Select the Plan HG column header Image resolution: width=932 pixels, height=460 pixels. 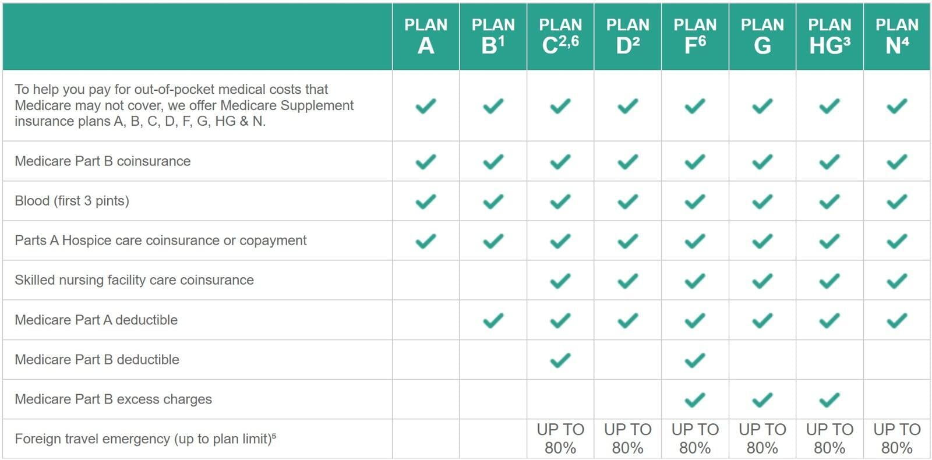[x=829, y=36]
